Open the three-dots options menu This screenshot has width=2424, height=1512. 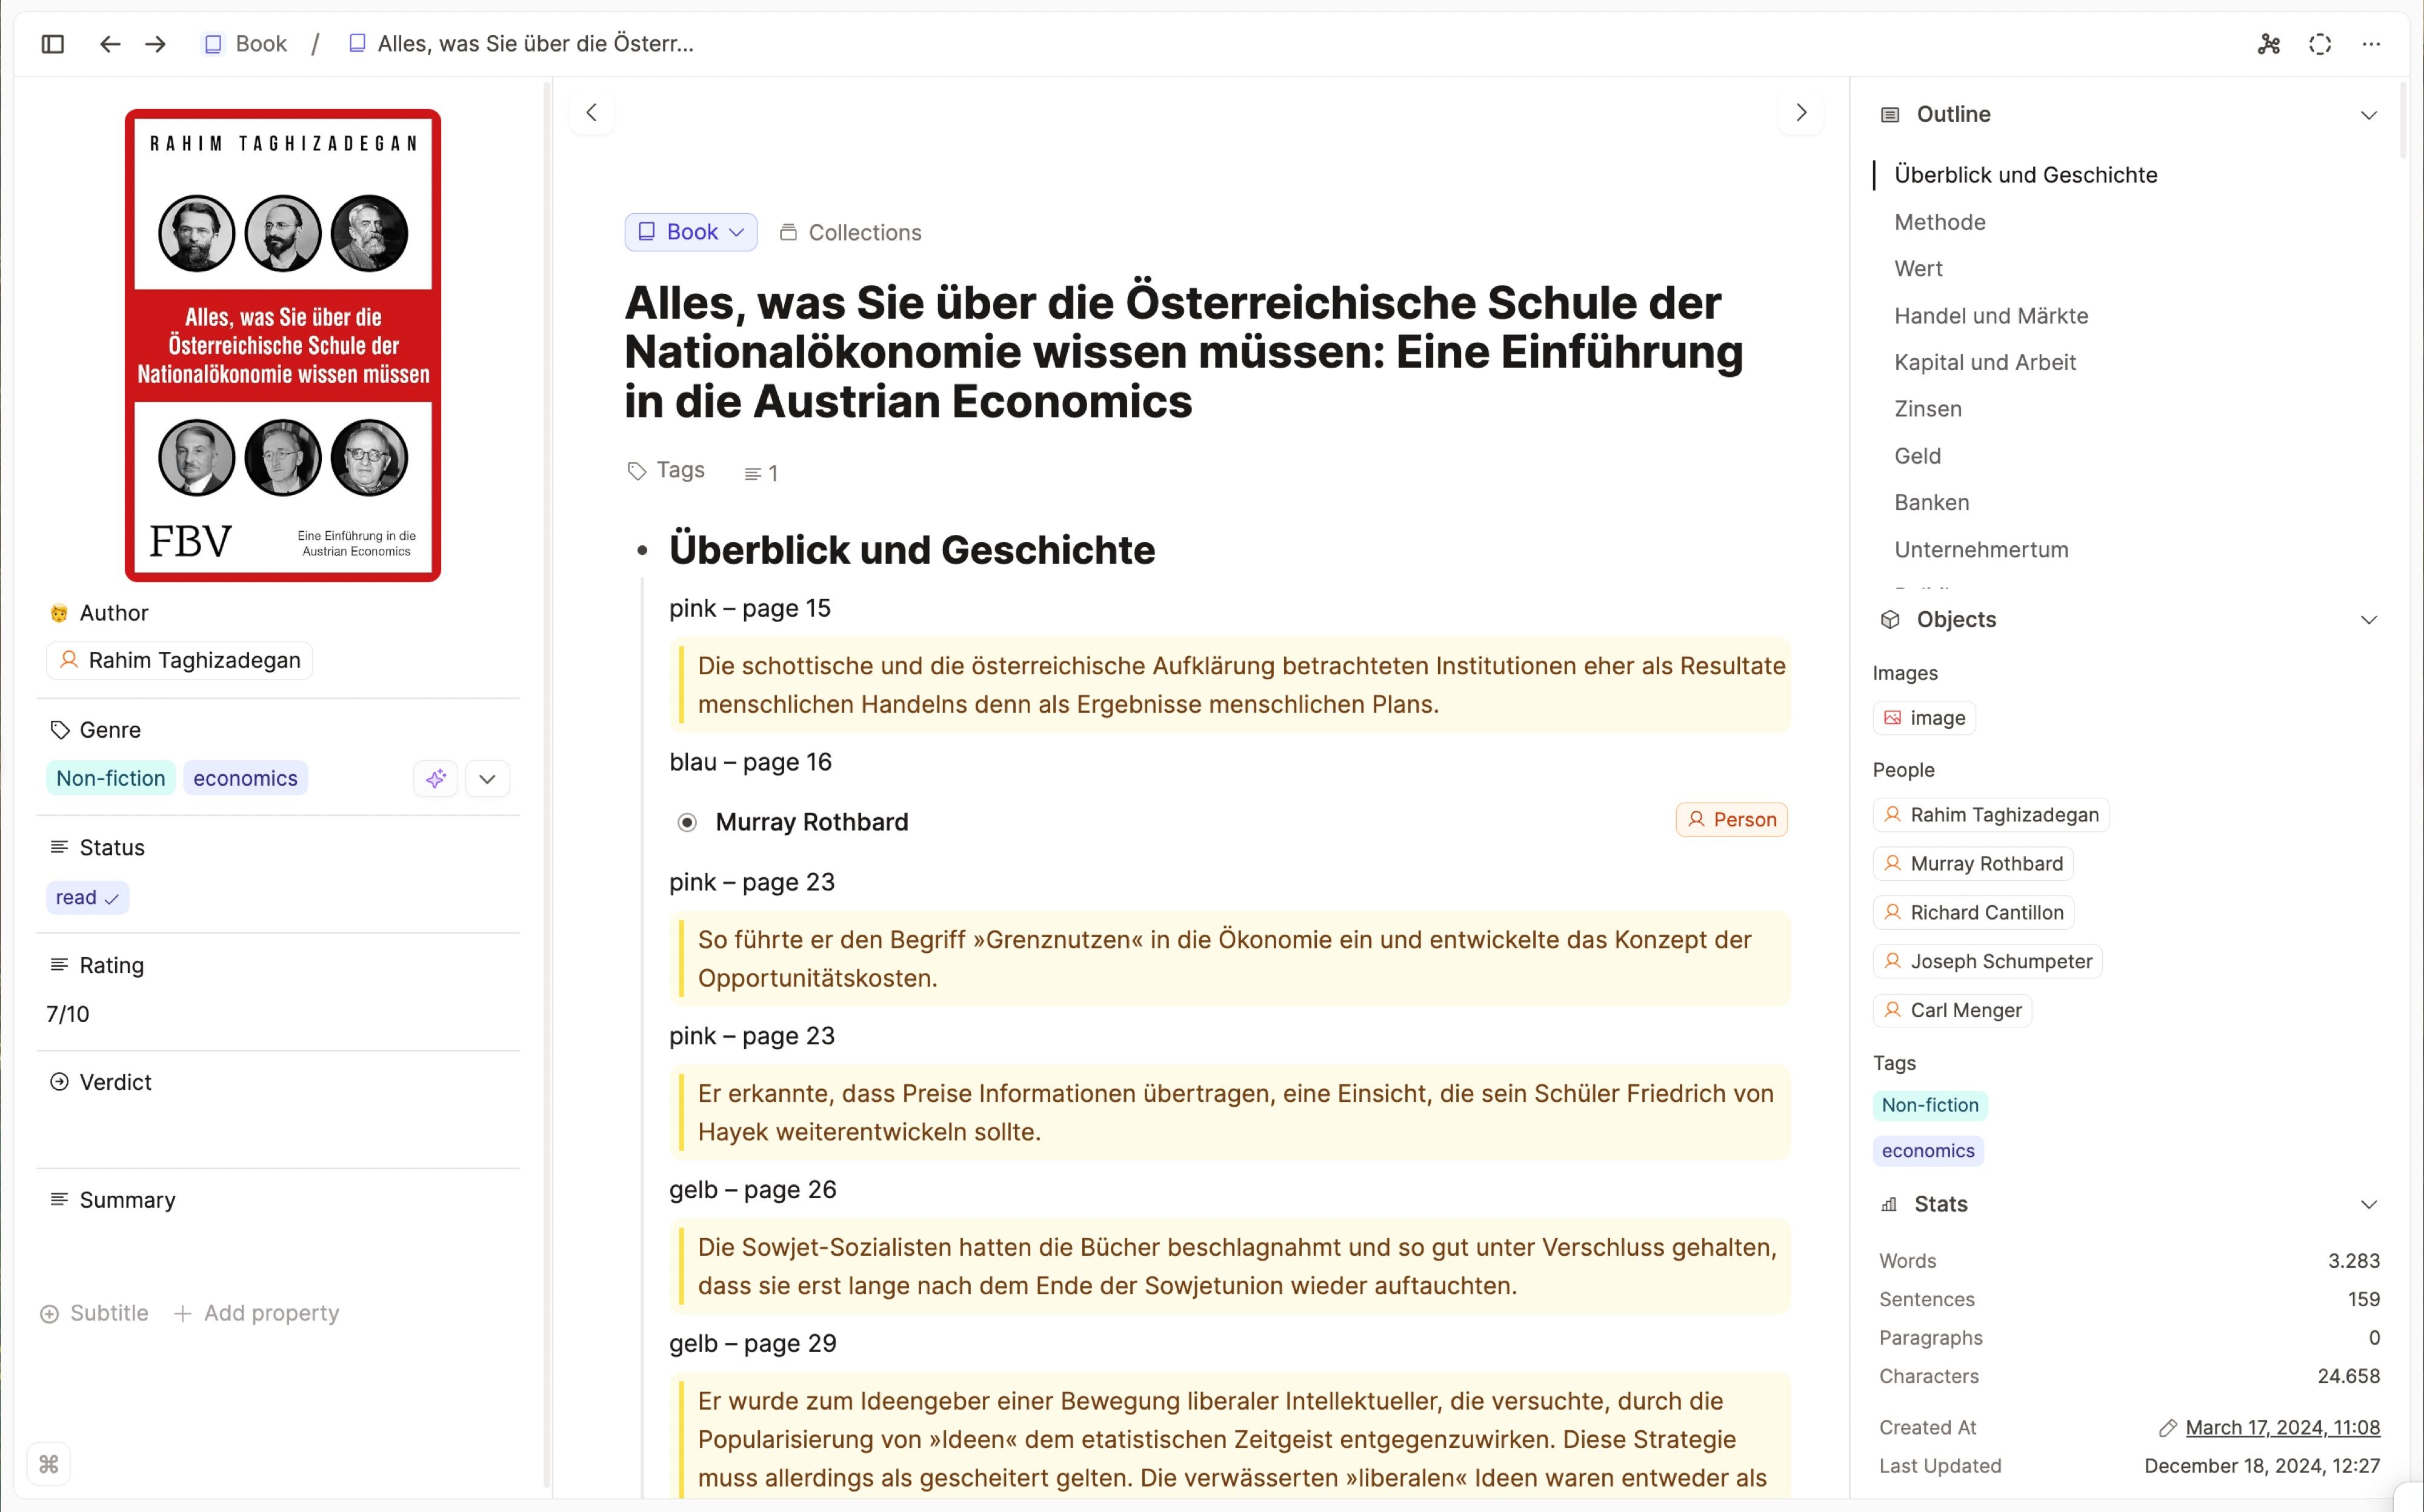2372,44
